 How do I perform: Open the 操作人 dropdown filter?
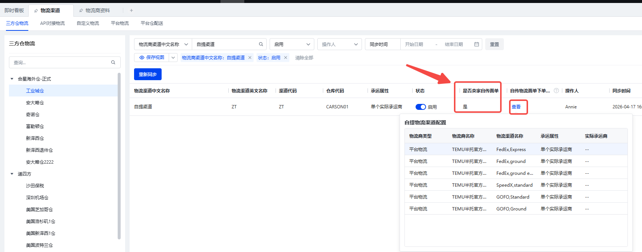[340, 44]
